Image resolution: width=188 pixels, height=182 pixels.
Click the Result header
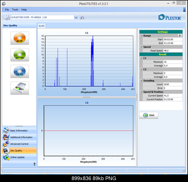161,54
